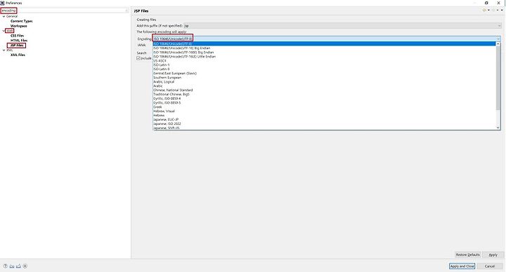Image resolution: width=506 pixels, height=272 pixels.
Task: Click the encoding list scroll-up arrow
Action: point(498,43)
